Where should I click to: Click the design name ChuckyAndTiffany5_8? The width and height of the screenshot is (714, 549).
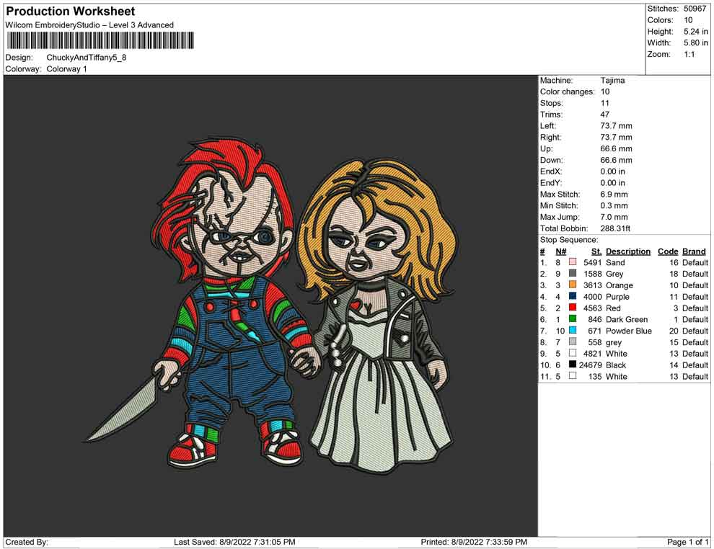point(86,58)
